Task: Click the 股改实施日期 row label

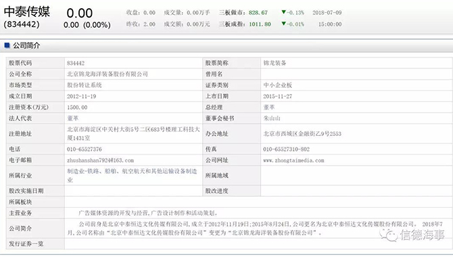Action: click(26, 191)
